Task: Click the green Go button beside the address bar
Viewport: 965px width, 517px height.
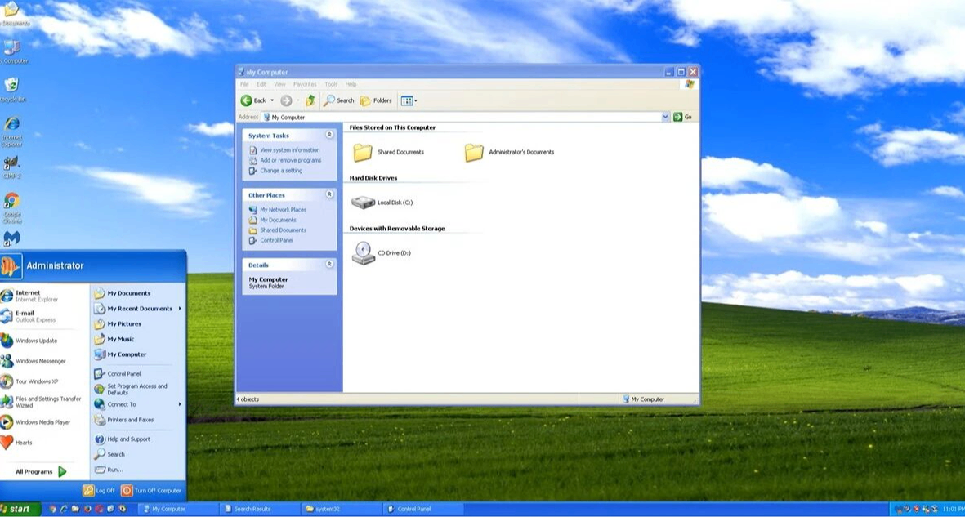Action: pos(682,117)
